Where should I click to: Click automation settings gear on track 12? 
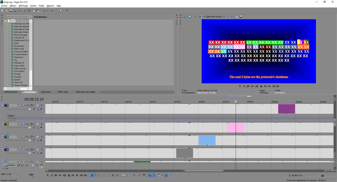pyautogui.click(x=31, y=150)
